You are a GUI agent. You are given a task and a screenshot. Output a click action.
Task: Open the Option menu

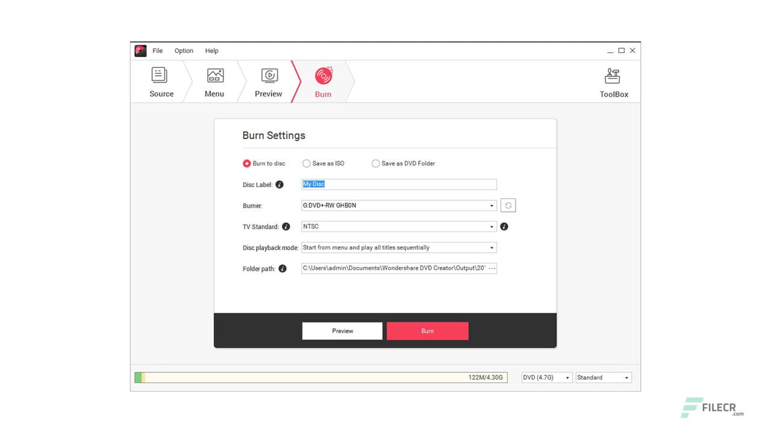click(x=183, y=51)
